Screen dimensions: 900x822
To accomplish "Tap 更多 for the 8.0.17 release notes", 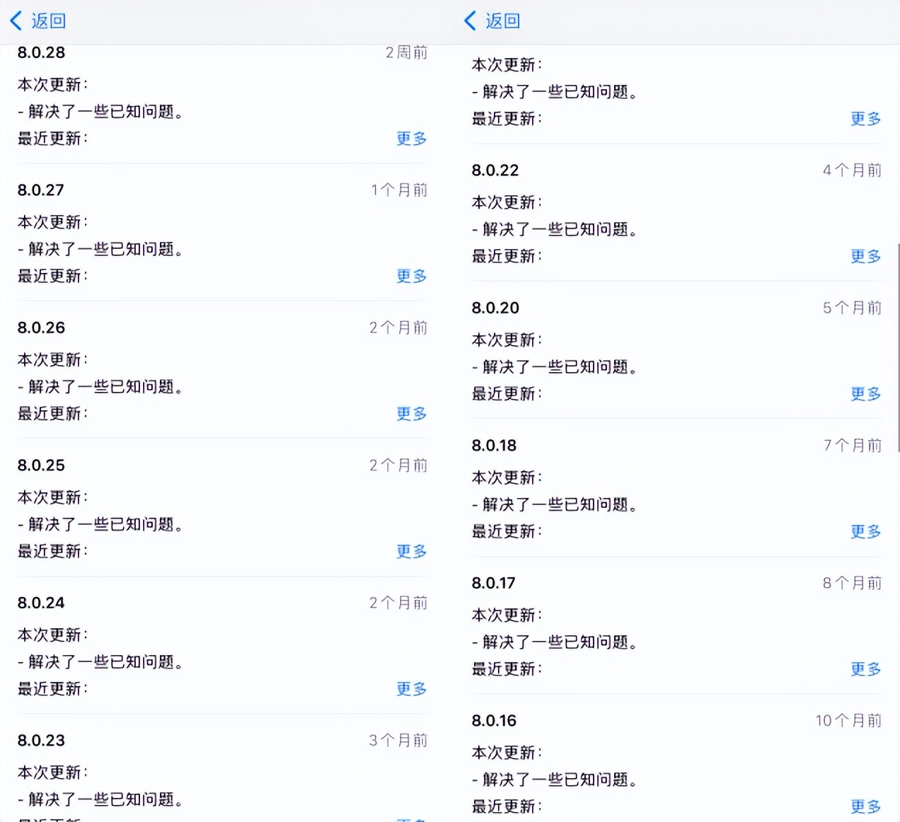I will pos(865,668).
